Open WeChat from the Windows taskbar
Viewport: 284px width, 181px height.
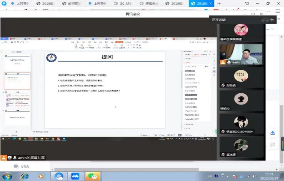click(92, 176)
